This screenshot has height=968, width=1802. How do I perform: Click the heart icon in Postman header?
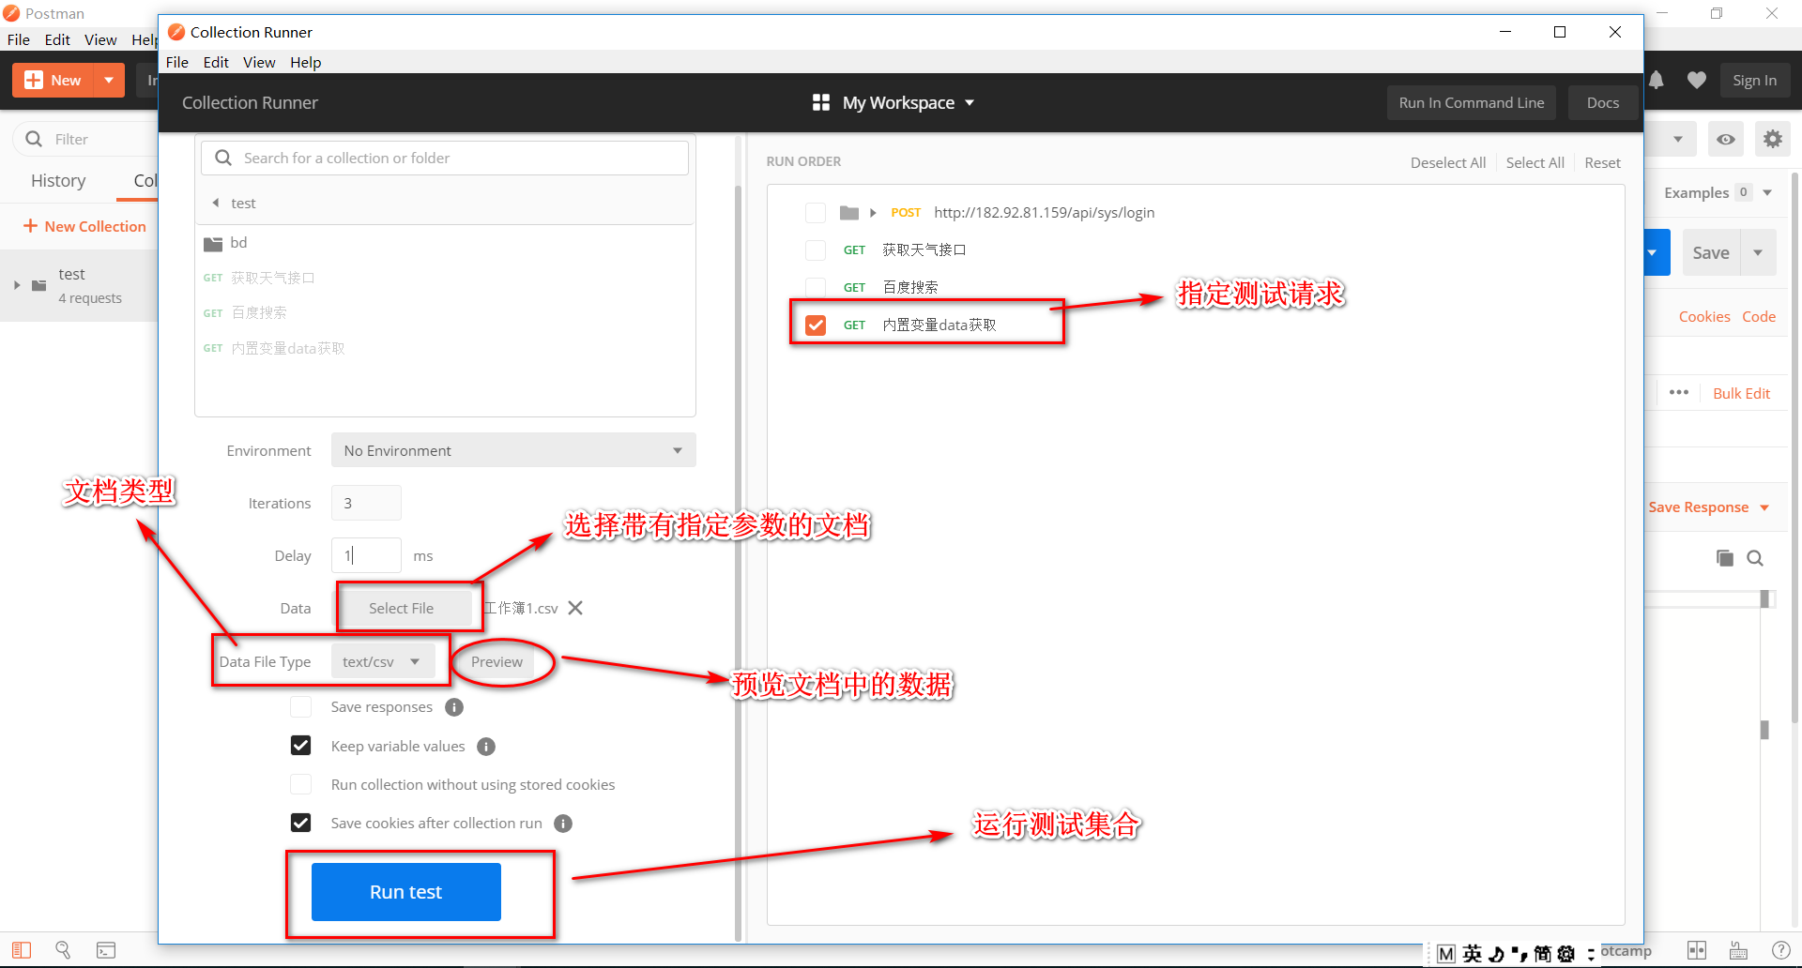[x=1697, y=81]
